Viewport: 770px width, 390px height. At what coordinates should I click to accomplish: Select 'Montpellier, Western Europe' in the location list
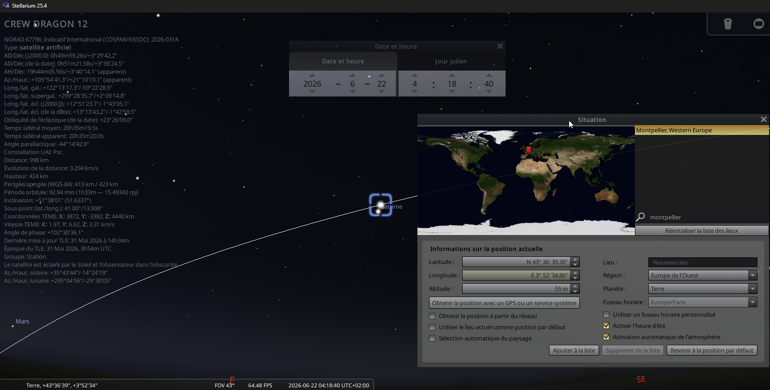(x=702, y=130)
